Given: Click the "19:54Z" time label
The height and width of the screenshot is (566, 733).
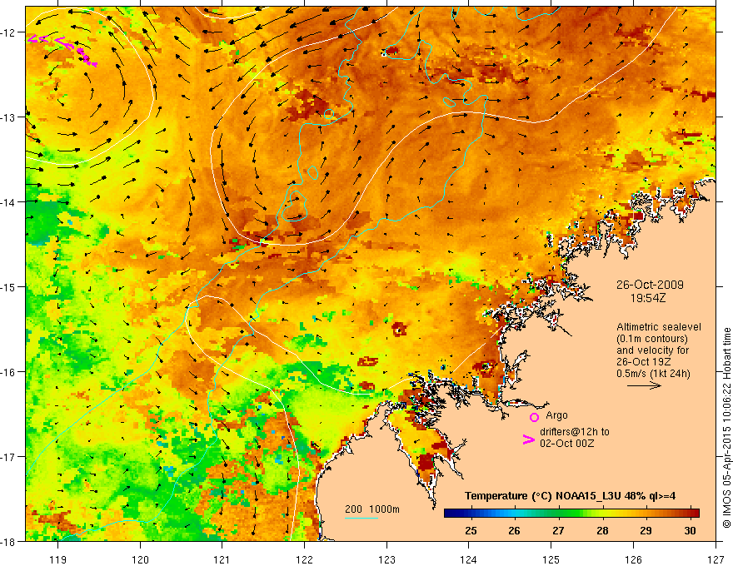Looking at the screenshot, I should coord(647,297).
